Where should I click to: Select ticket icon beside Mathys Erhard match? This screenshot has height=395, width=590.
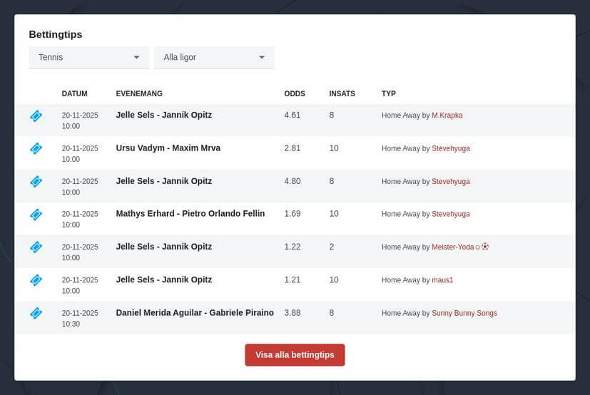36,214
